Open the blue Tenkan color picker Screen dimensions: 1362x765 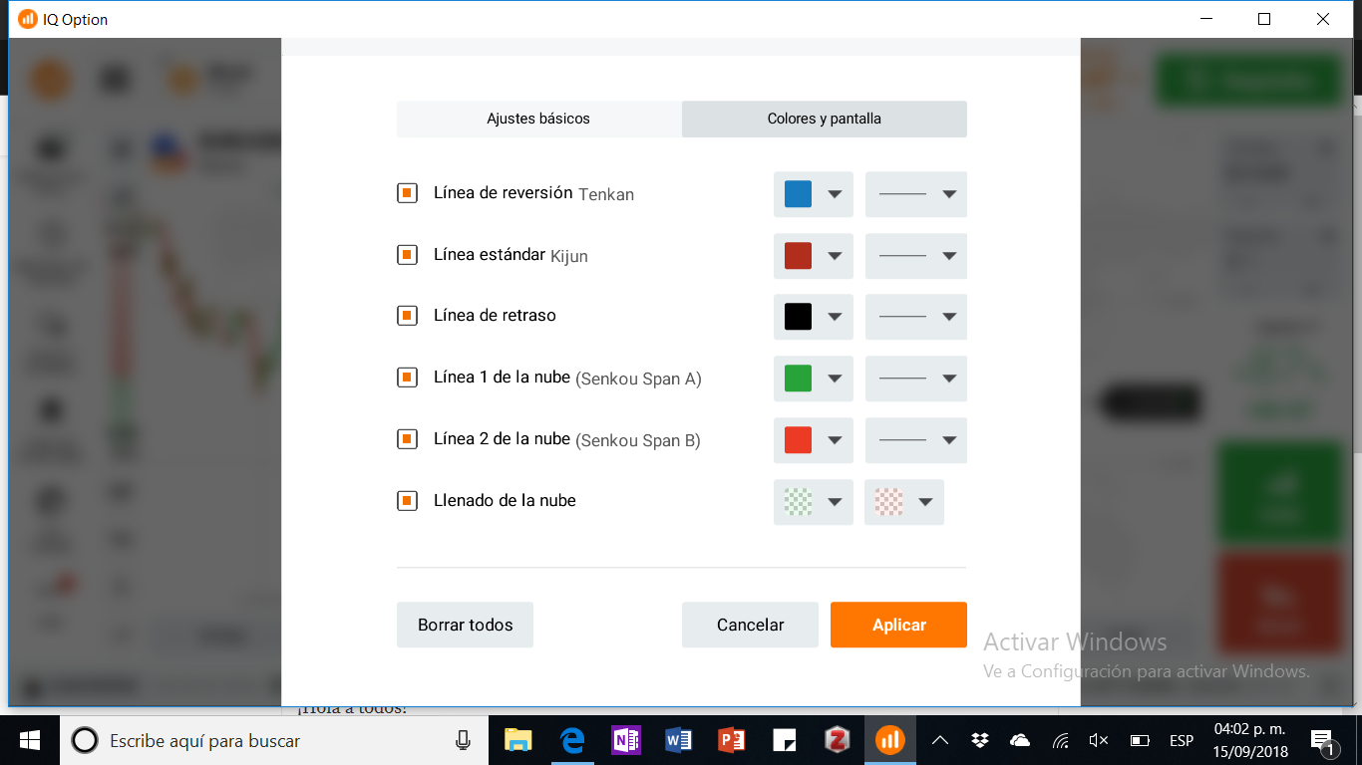tap(814, 194)
